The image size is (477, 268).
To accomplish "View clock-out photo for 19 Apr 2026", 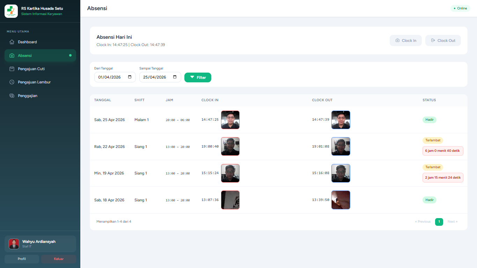I will coord(341,173).
